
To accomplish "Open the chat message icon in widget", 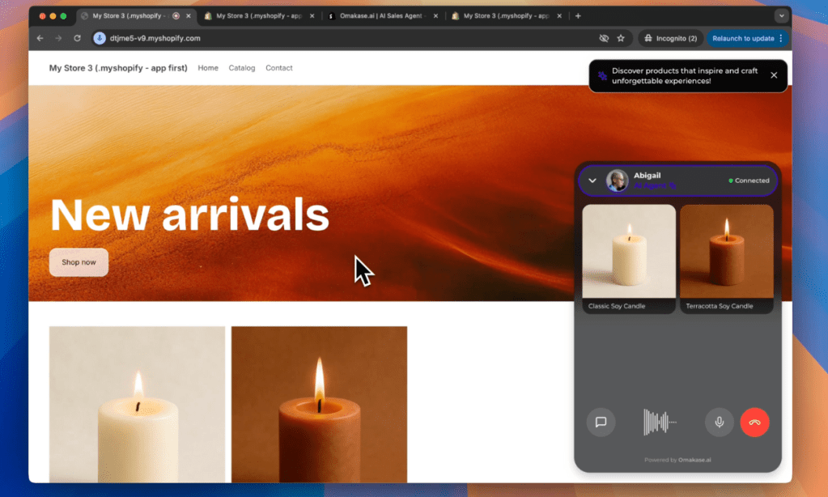I will pos(601,422).
